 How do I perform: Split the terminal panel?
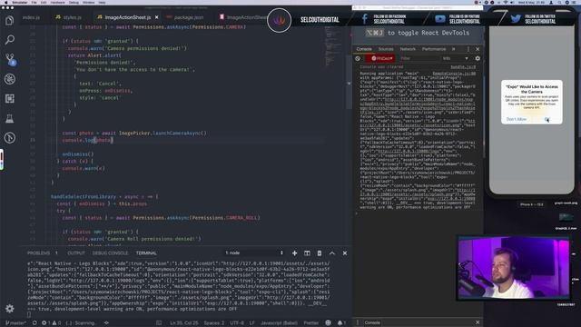tap(307, 253)
